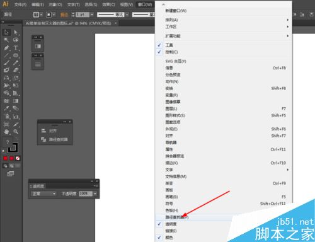Open the collapsed Gradient panel icon
The image size is (315, 242).
(38, 46)
